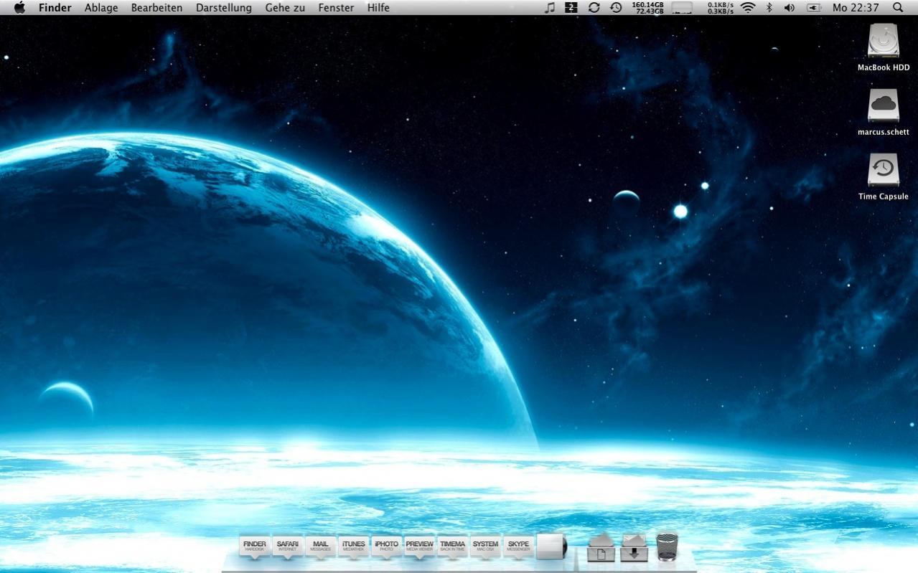918x573 pixels.
Task: Open the Ablage menu
Action: [x=101, y=8]
